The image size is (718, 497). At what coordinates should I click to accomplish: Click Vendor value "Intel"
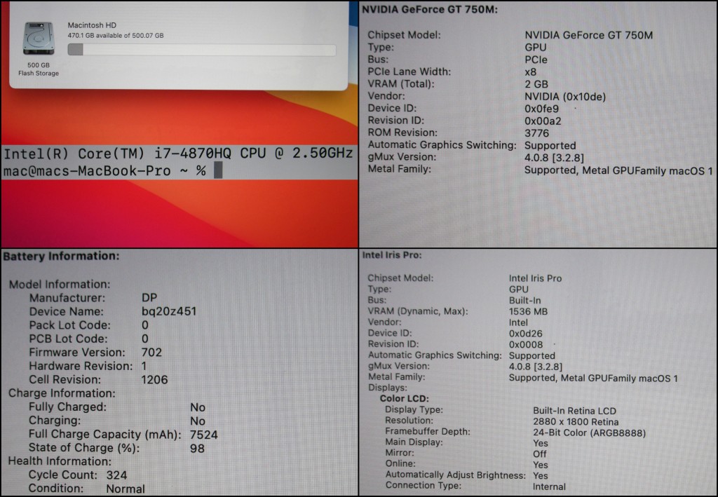point(518,322)
